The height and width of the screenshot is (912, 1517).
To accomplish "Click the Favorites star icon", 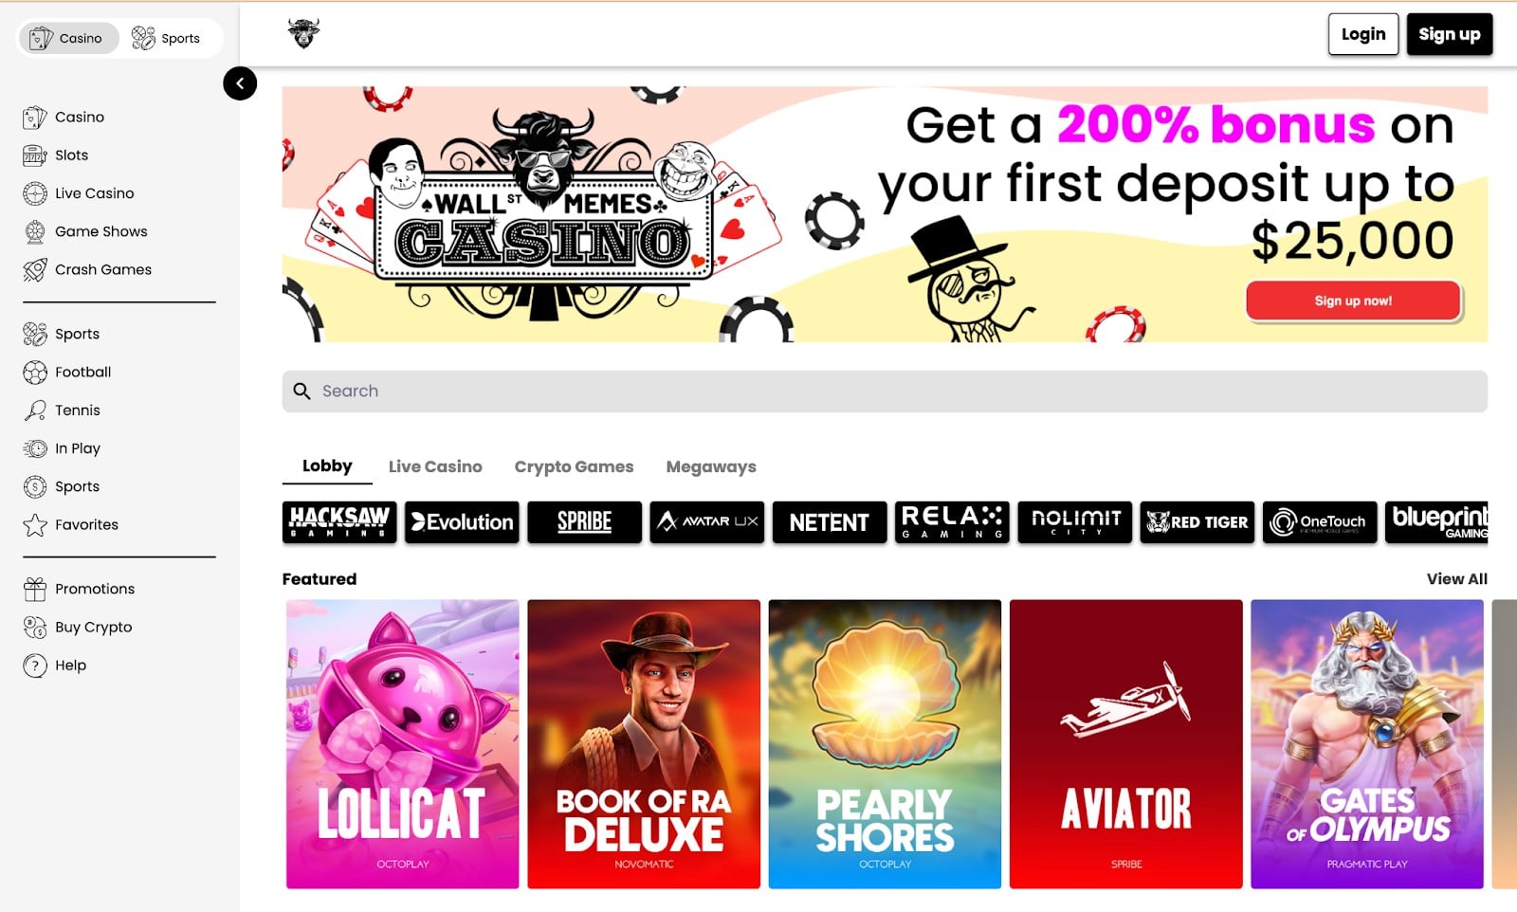I will tap(35, 525).
